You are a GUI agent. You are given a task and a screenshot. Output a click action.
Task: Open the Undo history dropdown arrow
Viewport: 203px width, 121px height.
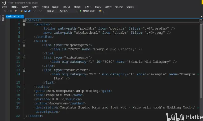point(38,11)
